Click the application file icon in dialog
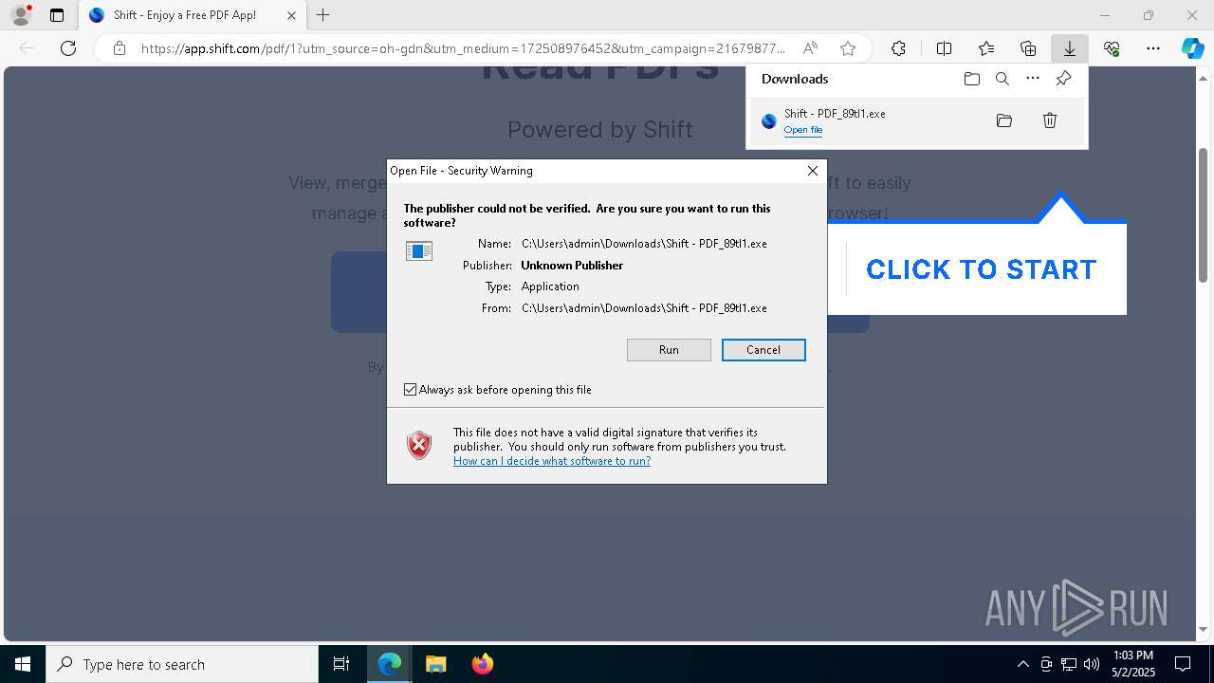This screenshot has height=683, width=1214. [x=419, y=250]
